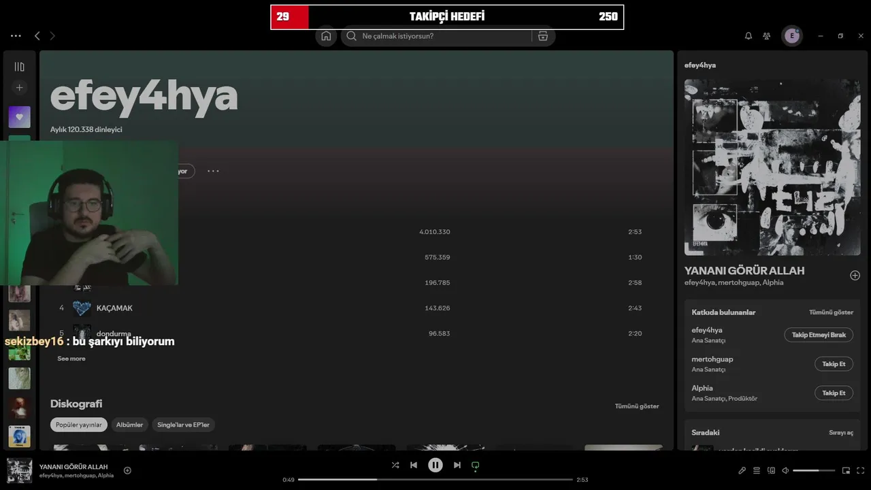Add current song via bottom-bar plus icon
This screenshot has width=871, height=490.
pyautogui.click(x=127, y=470)
